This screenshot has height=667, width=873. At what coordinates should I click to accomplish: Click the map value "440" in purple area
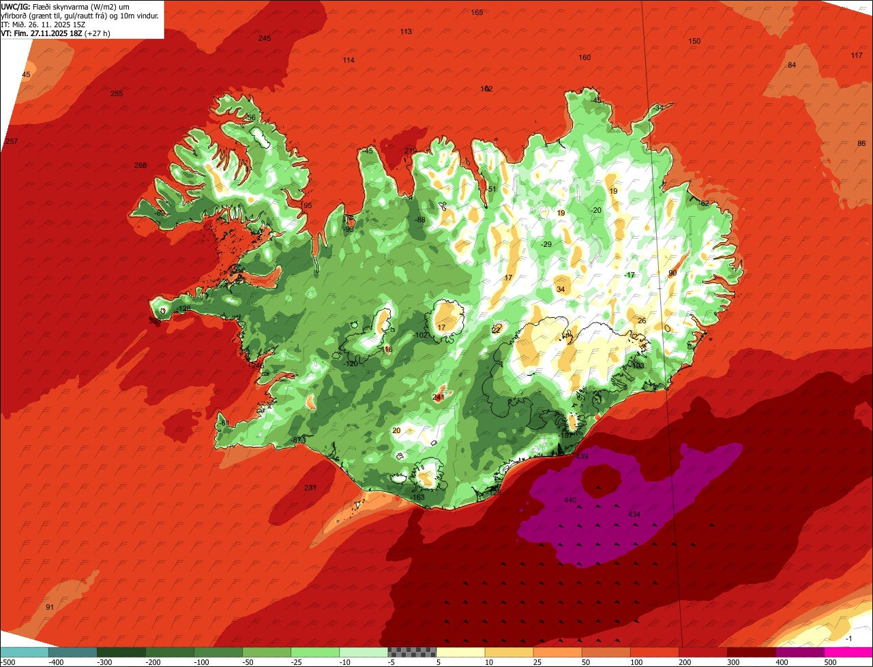click(570, 500)
